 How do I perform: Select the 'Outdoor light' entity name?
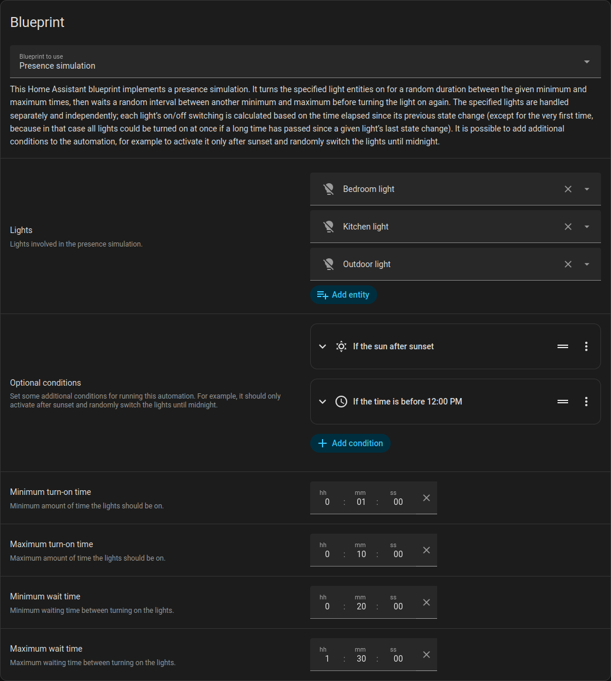[x=367, y=264]
